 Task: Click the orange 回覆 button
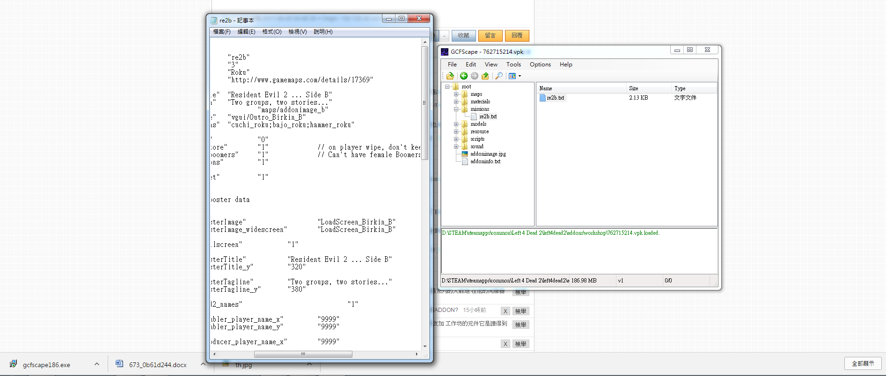click(x=517, y=36)
